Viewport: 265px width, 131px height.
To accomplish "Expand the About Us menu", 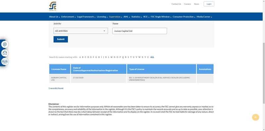I will pyautogui.click(x=54, y=17).
